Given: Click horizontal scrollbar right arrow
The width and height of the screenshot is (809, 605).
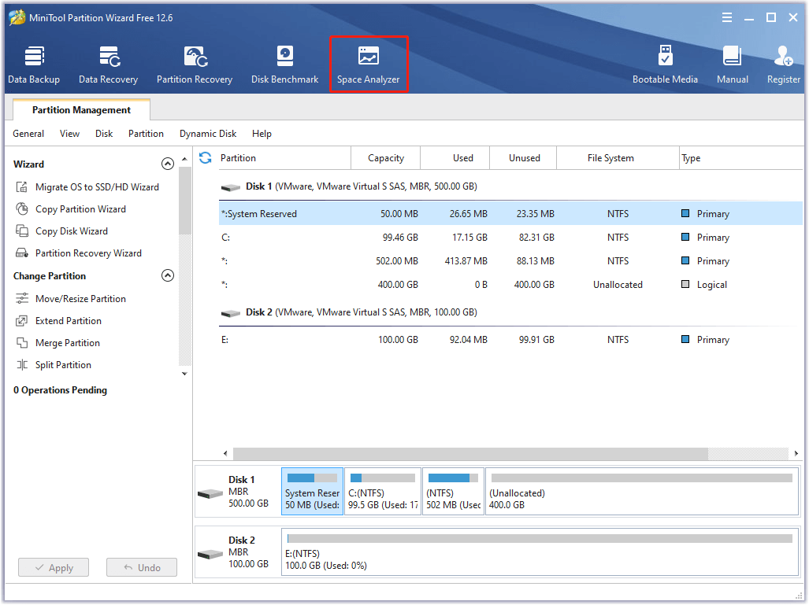Looking at the screenshot, I should pos(796,453).
